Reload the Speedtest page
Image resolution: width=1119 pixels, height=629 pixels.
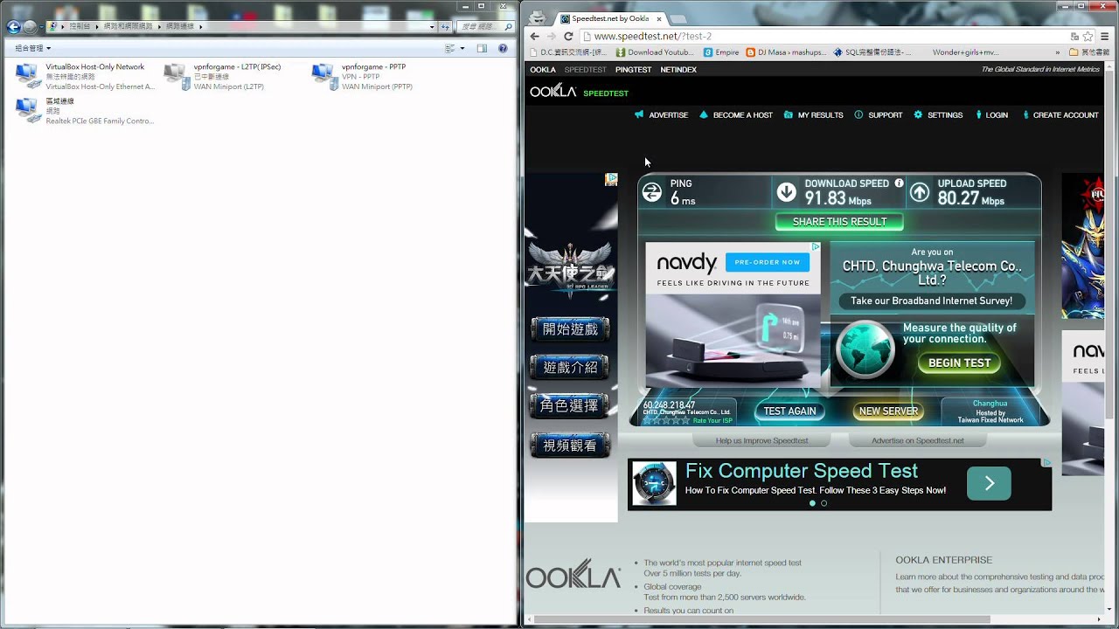pos(568,36)
